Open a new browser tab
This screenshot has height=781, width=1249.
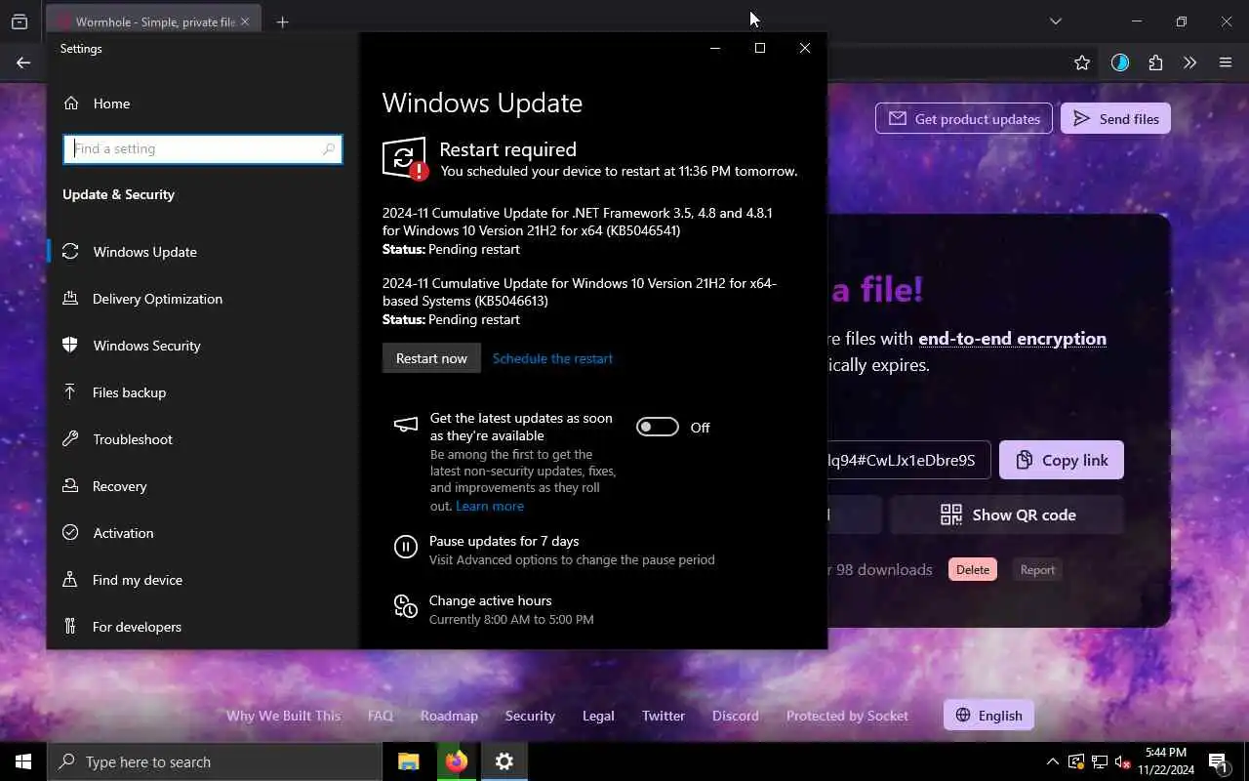coord(282,21)
